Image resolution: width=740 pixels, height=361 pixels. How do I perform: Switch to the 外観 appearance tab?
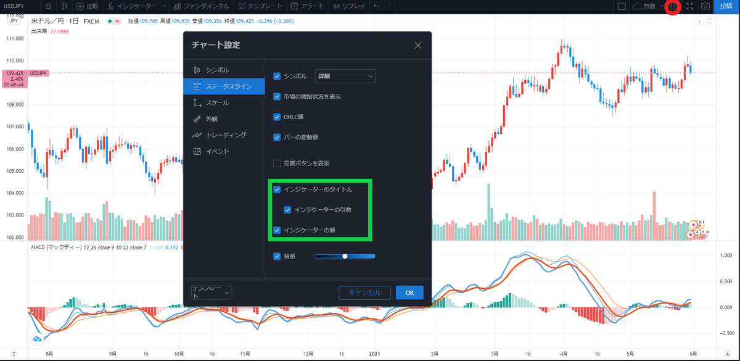tap(224, 118)
